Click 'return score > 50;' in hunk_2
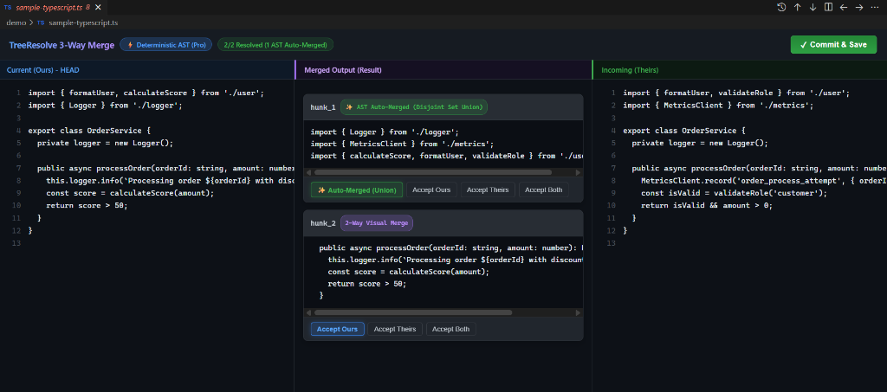 click(367, 284)
